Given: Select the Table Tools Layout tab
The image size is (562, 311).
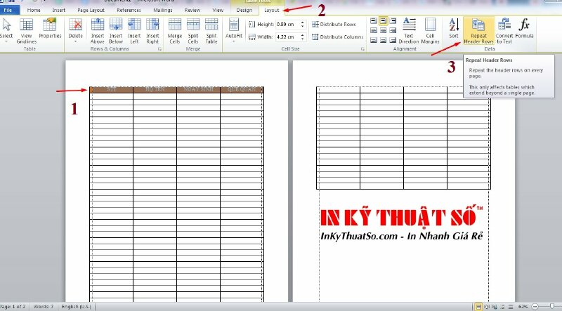Looking at the screenshot, I should [x=272, y=10].
